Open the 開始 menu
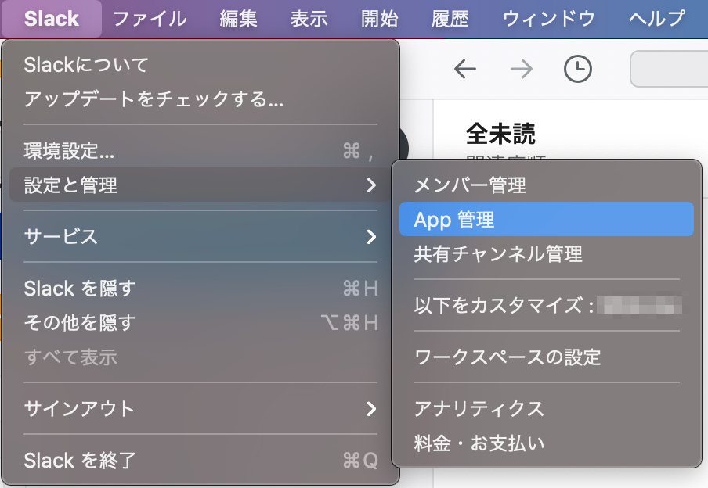 [x=379, y=19]
